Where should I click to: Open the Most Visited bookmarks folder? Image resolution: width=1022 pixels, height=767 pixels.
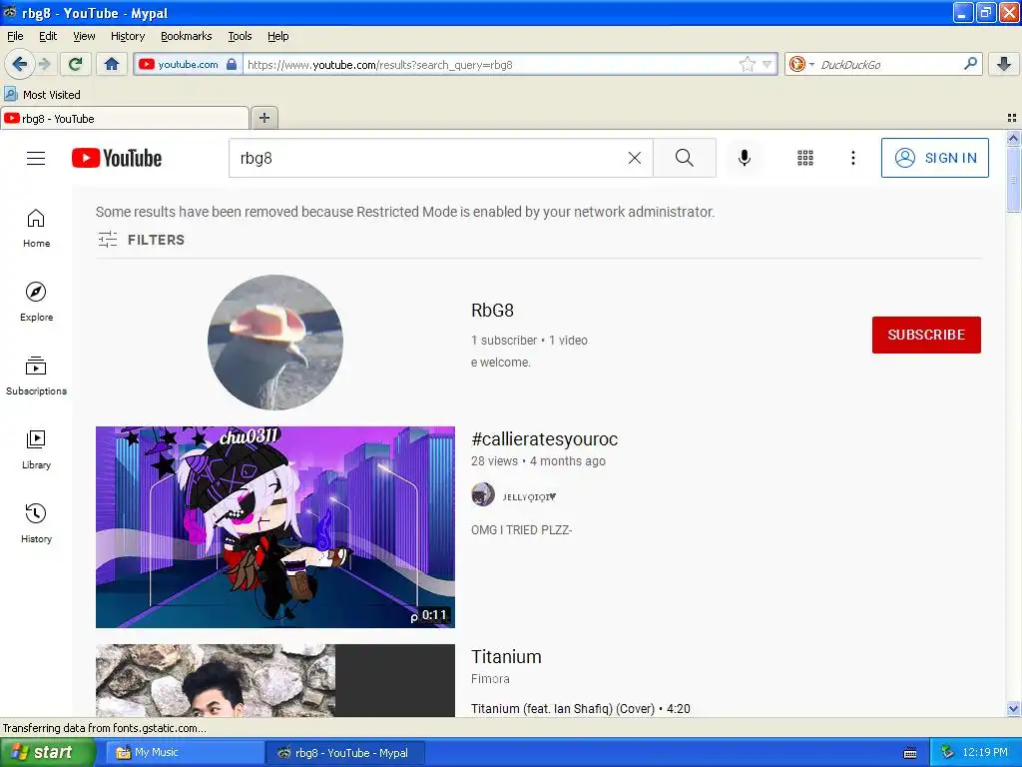[42, 95]
